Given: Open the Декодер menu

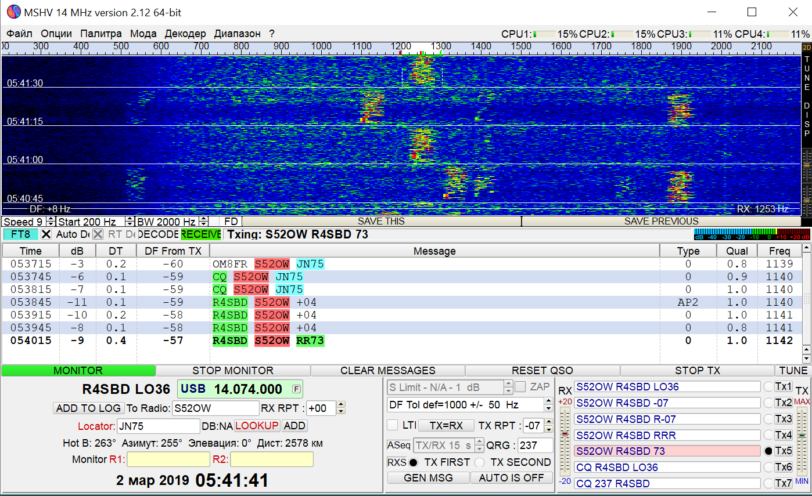Looking at the screenshot, I should (x=185, y=34).
